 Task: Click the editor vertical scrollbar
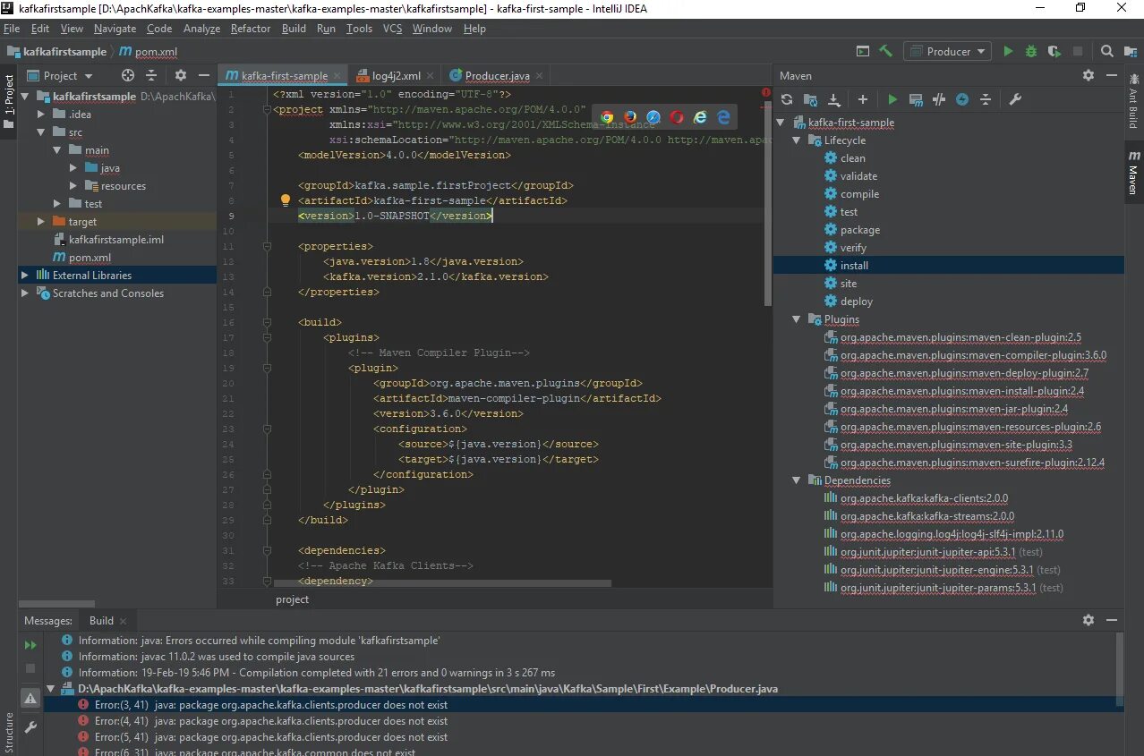[767, 197]
